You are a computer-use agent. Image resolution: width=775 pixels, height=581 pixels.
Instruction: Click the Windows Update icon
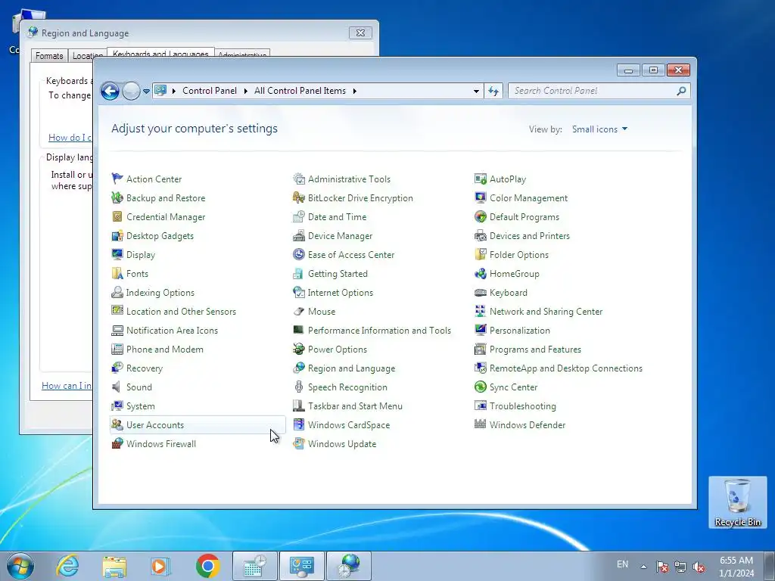[x=298, y=443]
